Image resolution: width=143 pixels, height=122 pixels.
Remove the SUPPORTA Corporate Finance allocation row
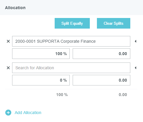[8, 41]
